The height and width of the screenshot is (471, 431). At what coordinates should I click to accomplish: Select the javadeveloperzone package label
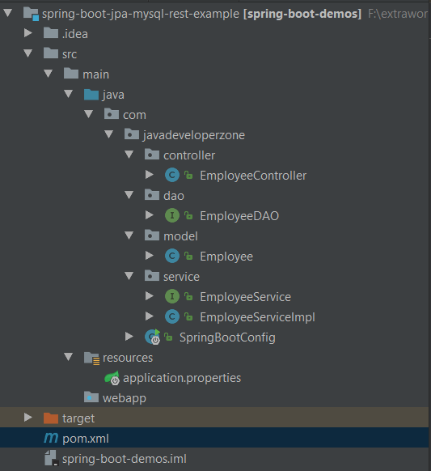point(193,135)
